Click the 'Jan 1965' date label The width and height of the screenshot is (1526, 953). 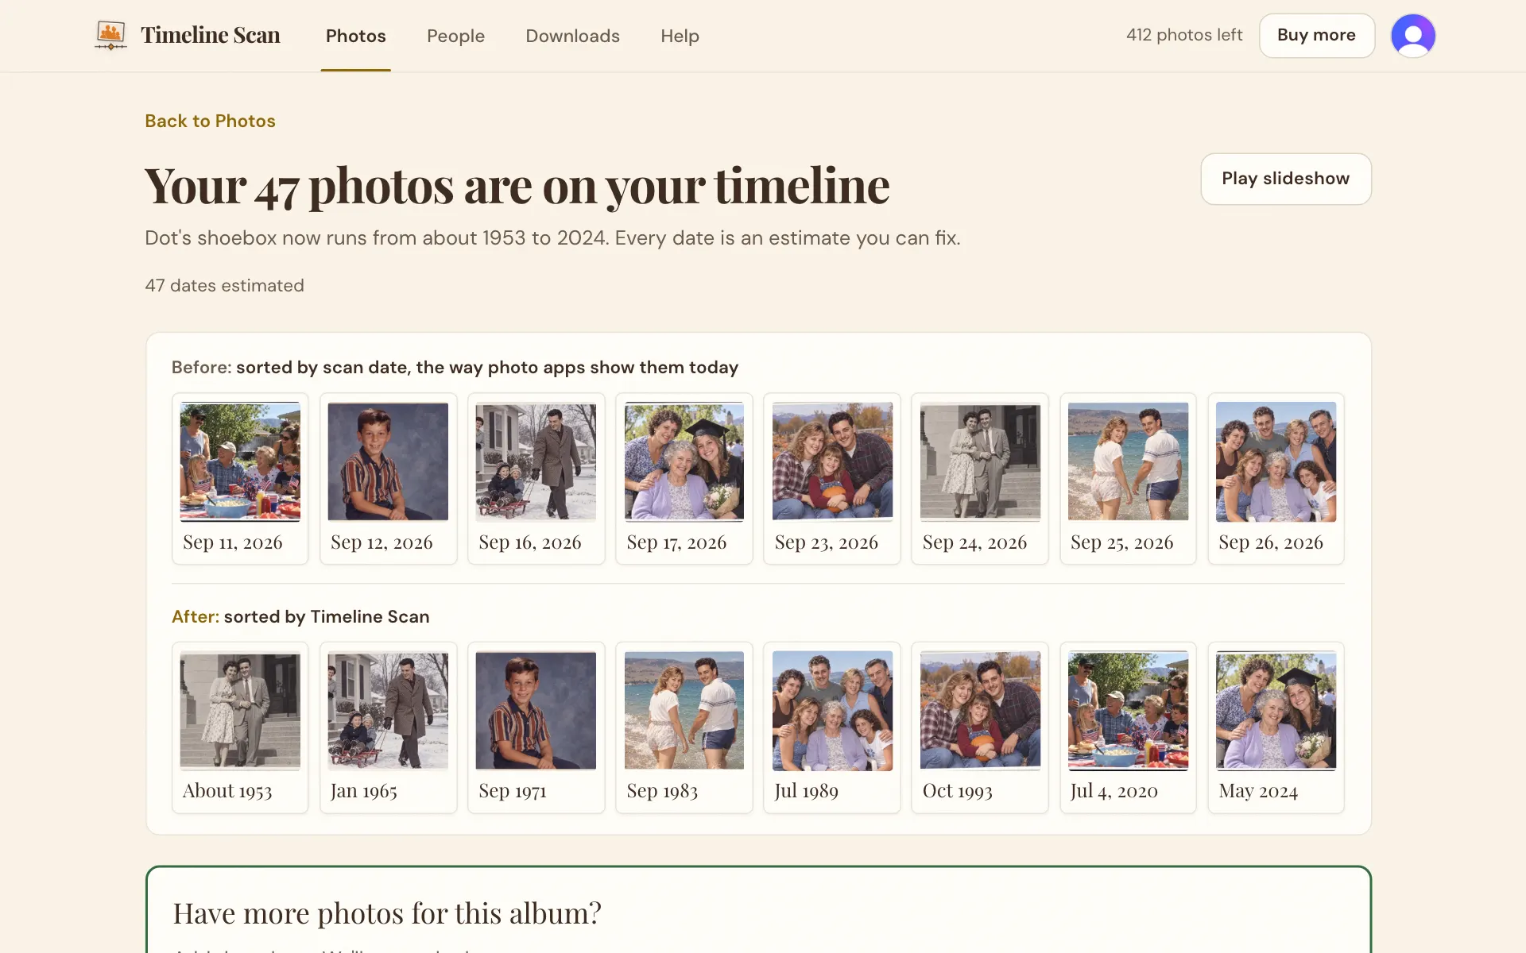click(363, 791)
